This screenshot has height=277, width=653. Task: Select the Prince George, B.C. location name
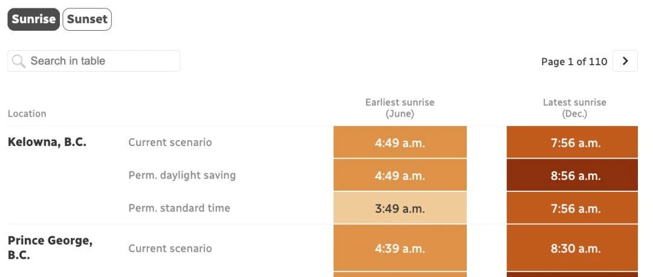[x=50, y=247]
